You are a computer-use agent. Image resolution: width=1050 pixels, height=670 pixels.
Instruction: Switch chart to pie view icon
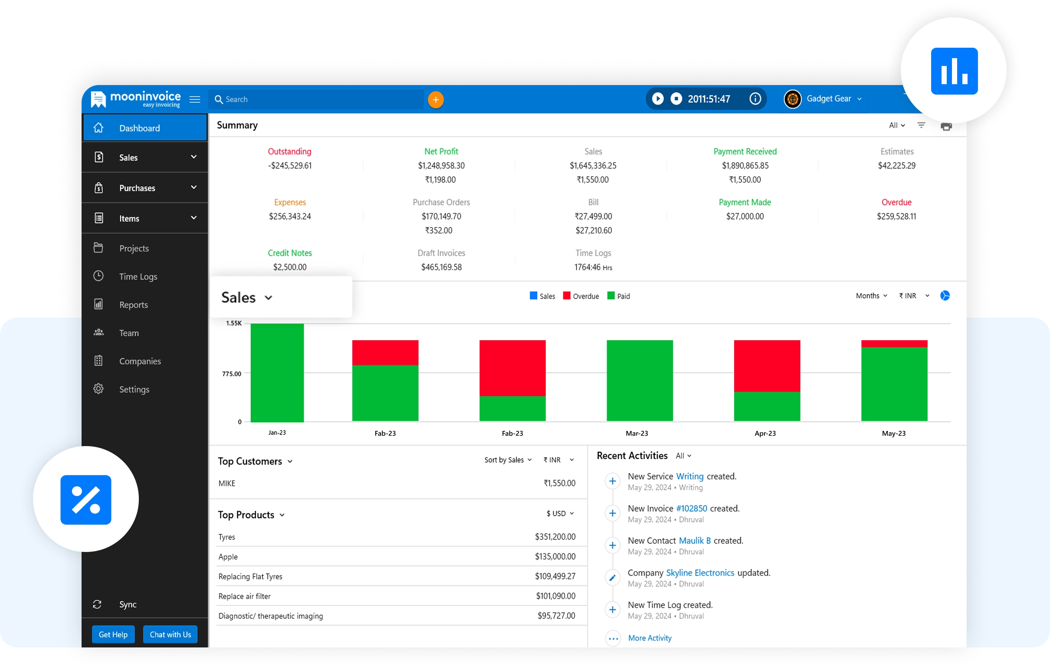click(945, 296)
